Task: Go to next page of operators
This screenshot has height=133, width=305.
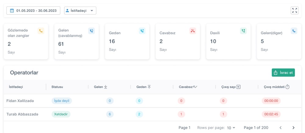Action: (293, 127)
